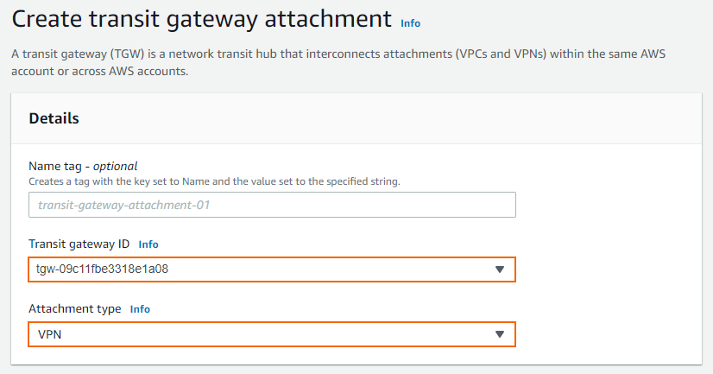Screen dimensions: 713x374
Task: Click the Transit gateway ID label text
Action: point(79,244)
